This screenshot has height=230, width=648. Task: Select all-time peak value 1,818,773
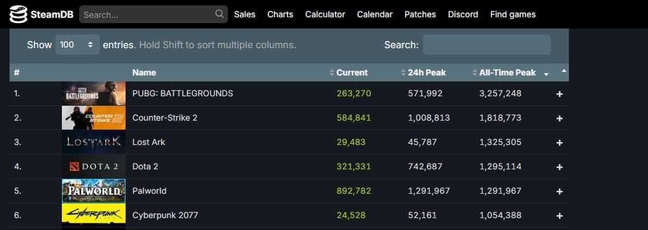pos(500,118)
